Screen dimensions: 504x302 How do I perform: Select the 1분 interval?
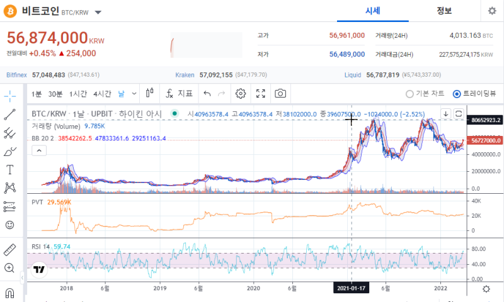(x=37, y=94)
